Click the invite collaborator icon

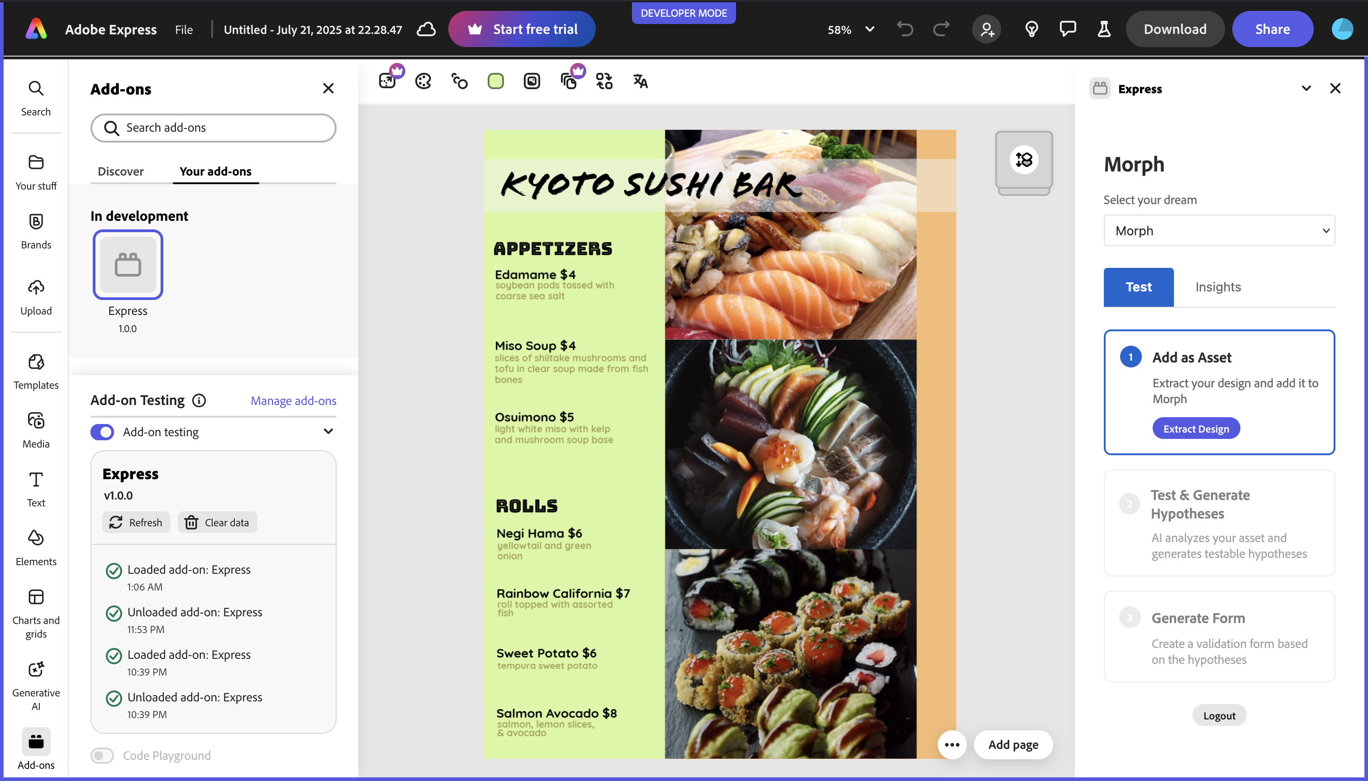987,29
